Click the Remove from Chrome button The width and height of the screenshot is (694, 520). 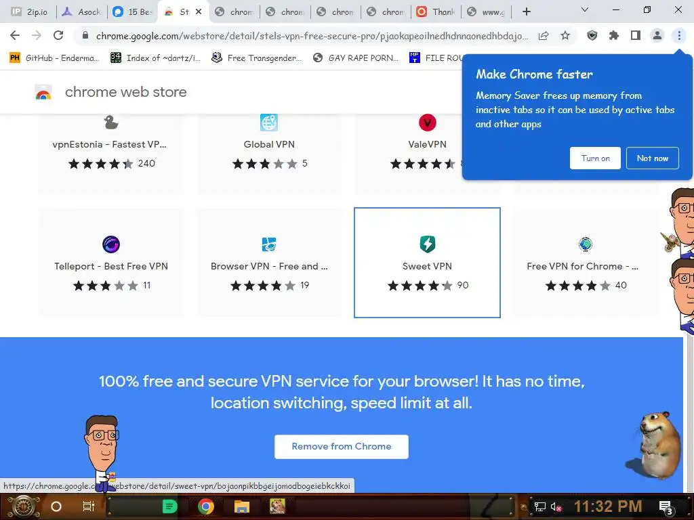point(342,447)
